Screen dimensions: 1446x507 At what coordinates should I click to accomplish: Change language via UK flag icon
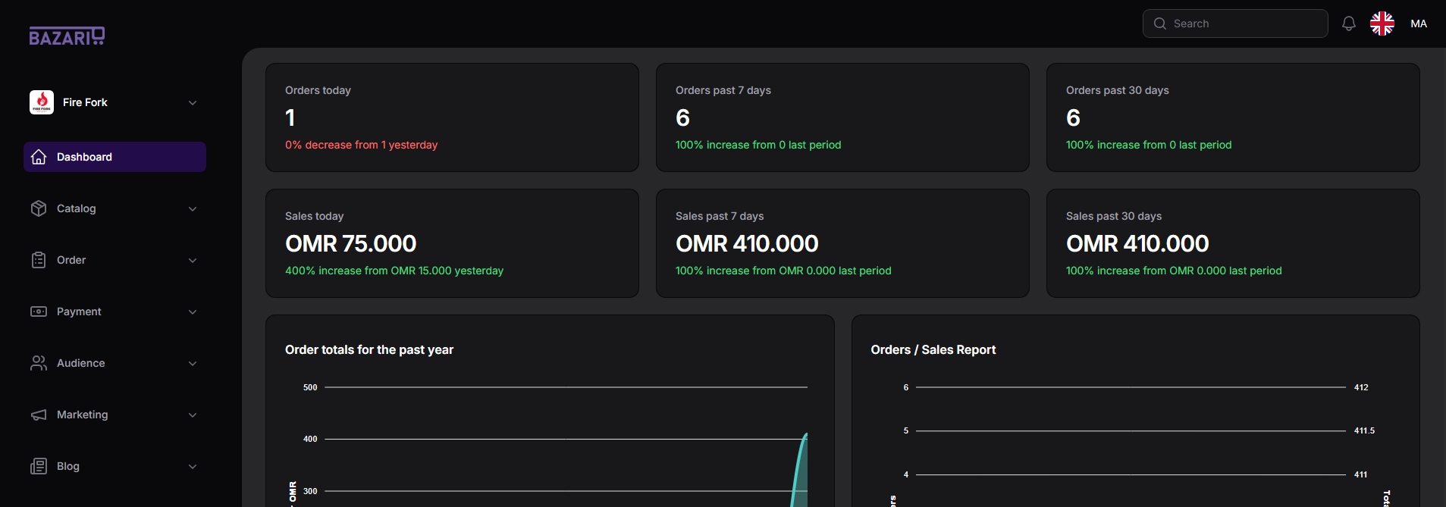(1382, 23)
